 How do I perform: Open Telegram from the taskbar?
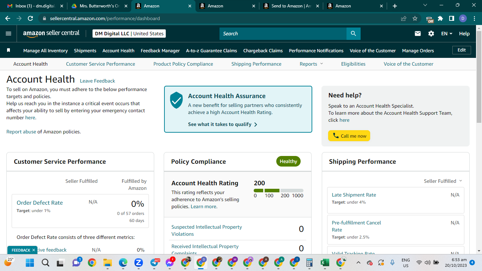tap(154, 263)
